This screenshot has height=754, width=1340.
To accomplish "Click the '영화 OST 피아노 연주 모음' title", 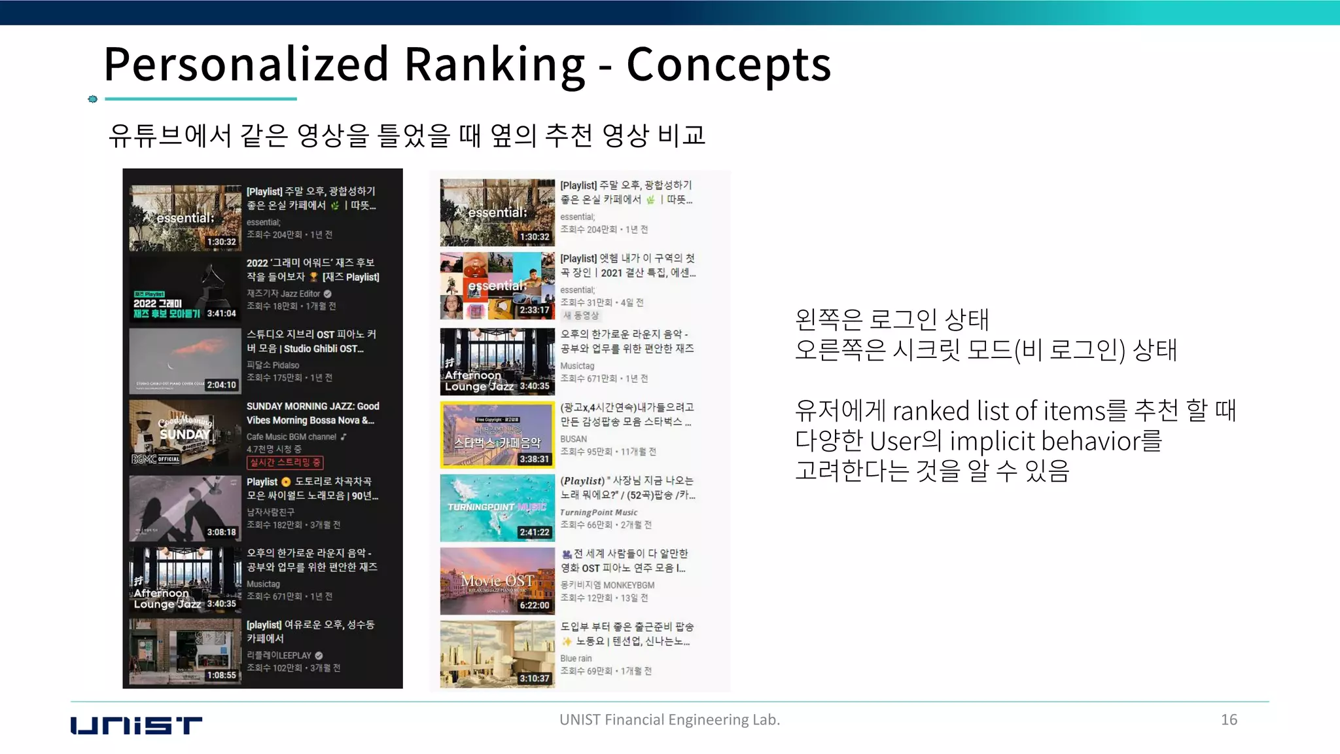I will click(x=624, y=560).
